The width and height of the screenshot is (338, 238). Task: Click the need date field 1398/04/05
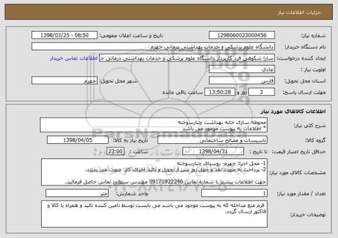tap(77, 140)
